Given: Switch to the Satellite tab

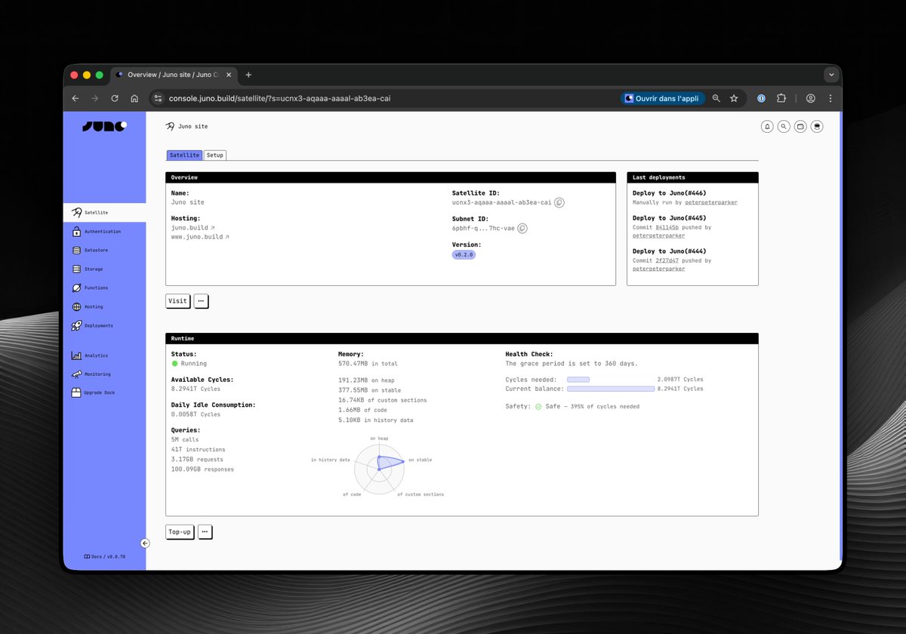Looking at the screenshot, I should 184,155.
